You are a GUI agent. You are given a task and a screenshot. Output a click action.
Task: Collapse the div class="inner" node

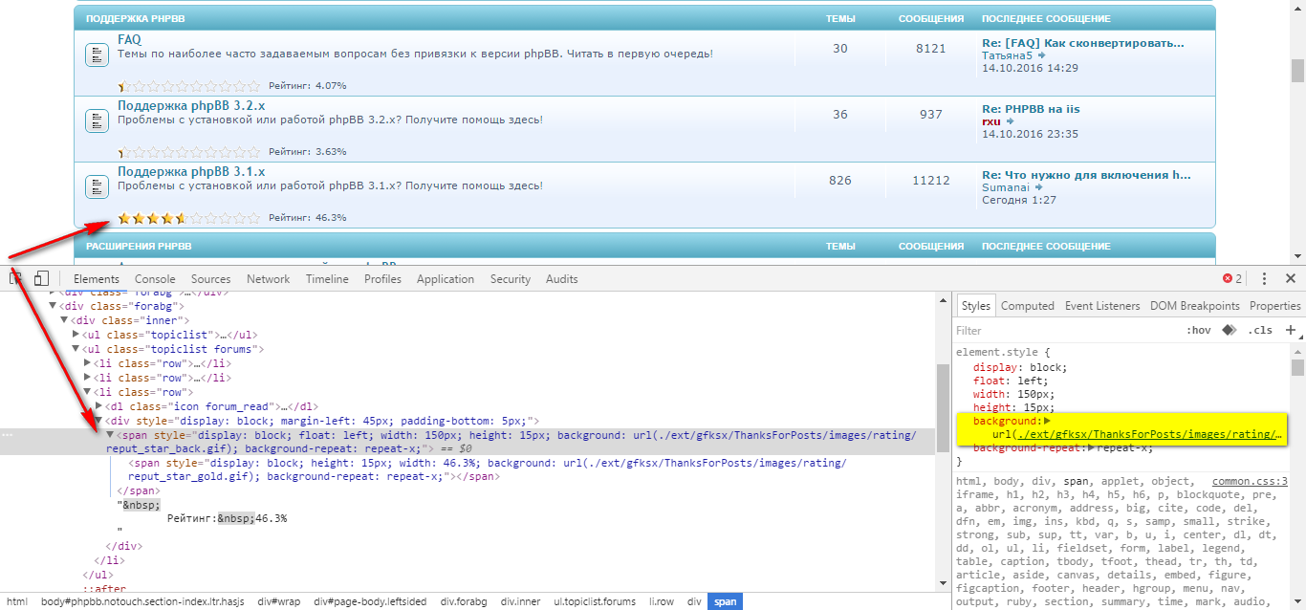click(65, 320)
